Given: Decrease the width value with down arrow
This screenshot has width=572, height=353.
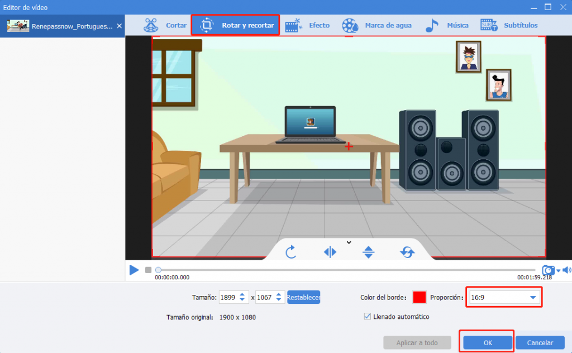Looking at the screenshot, I should tap(242, 300).
